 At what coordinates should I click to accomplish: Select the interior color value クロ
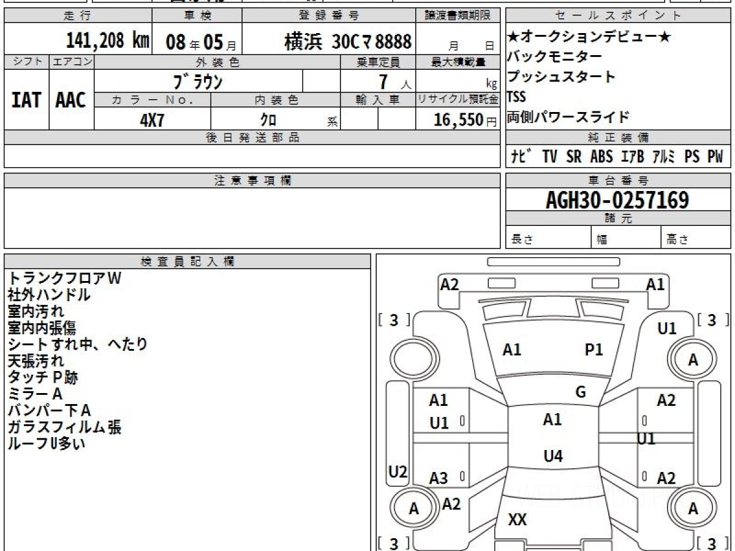tap(268, 120)
